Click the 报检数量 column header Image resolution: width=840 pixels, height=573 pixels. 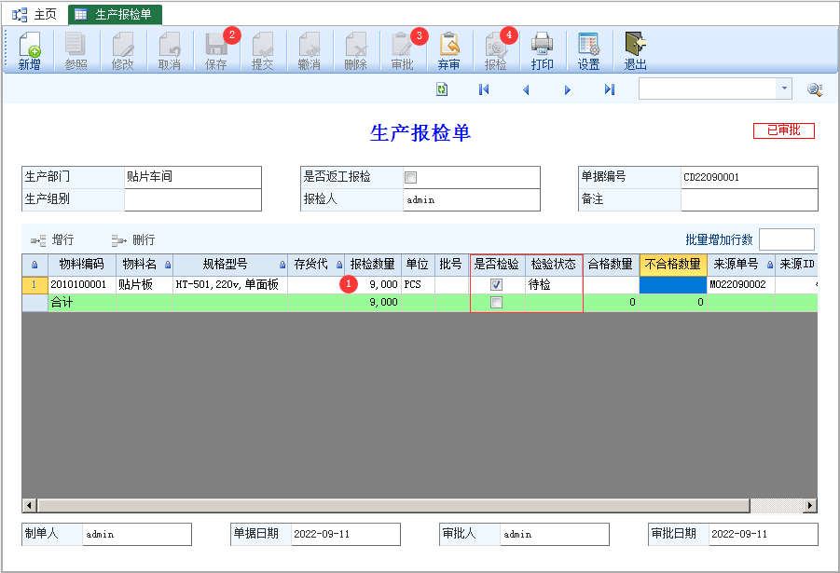(x=373, y=265)
